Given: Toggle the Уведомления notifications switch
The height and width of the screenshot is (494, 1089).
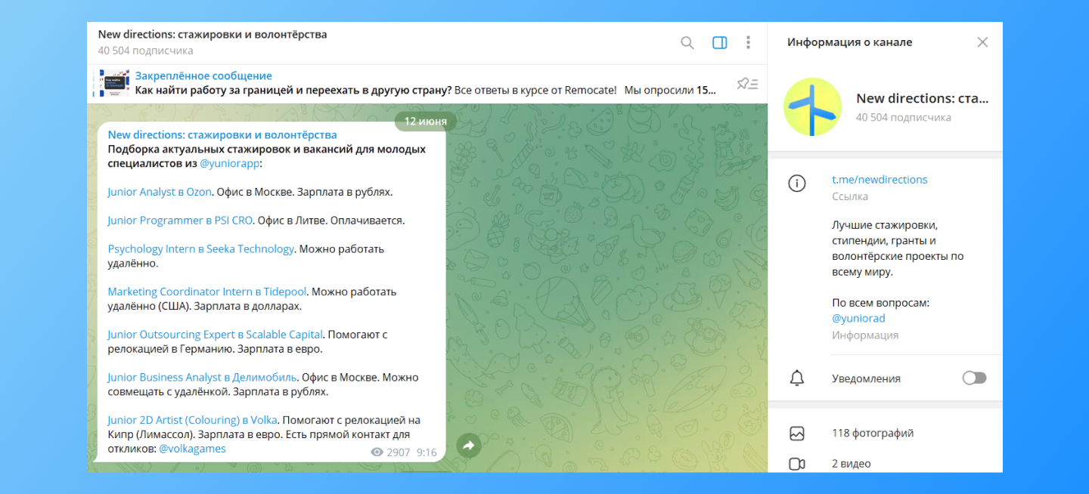Looking at the screenshot, I should pyautogui.click(x=974, y=378).
